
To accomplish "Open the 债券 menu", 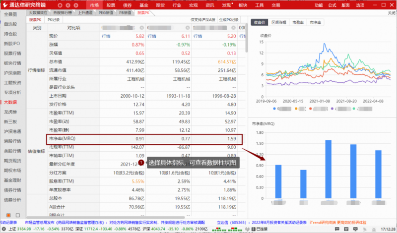I will click(127, 5).
